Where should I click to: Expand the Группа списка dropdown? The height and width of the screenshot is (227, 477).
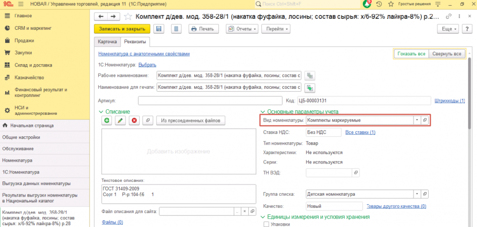coord(416,194)
